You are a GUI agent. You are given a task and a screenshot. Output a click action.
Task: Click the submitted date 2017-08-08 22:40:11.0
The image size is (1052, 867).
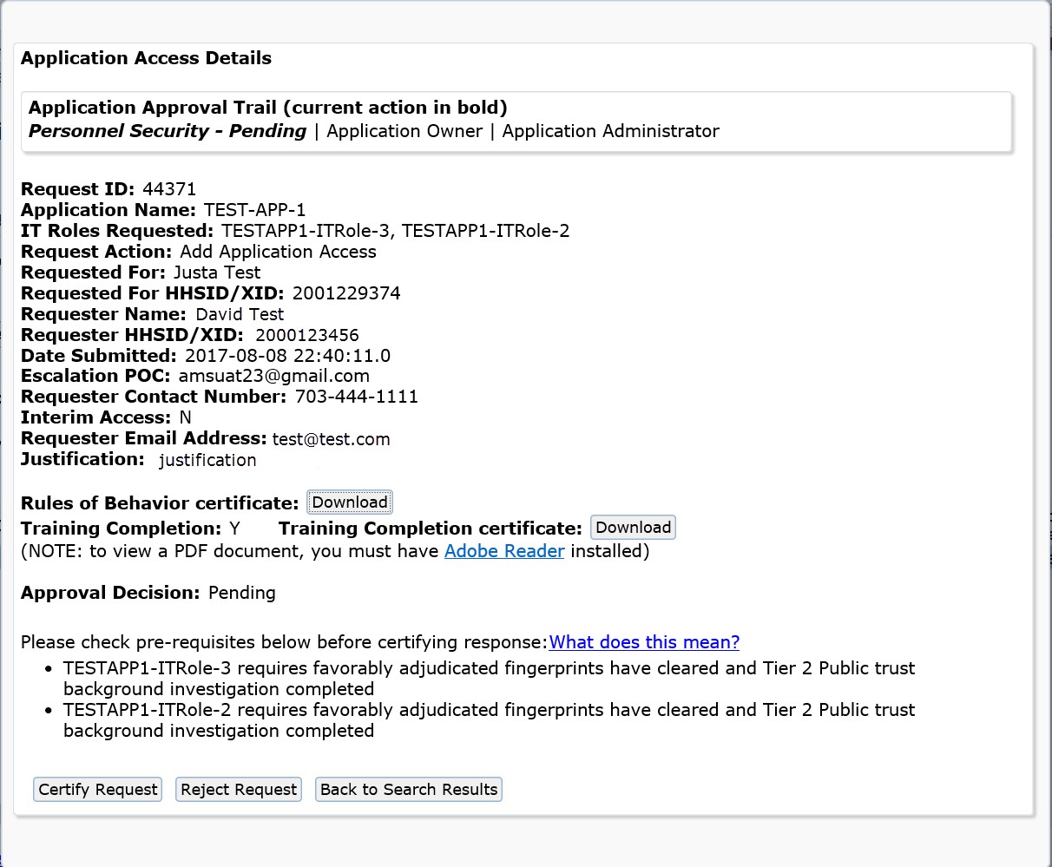[x=287, y=356]
